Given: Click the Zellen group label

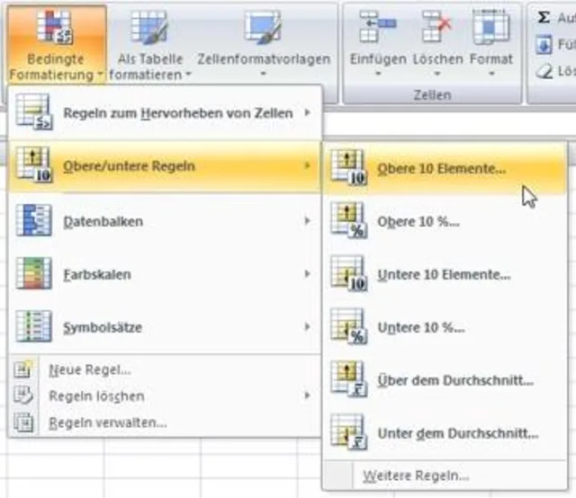Looking at the screenshot, I should point(432,95).
